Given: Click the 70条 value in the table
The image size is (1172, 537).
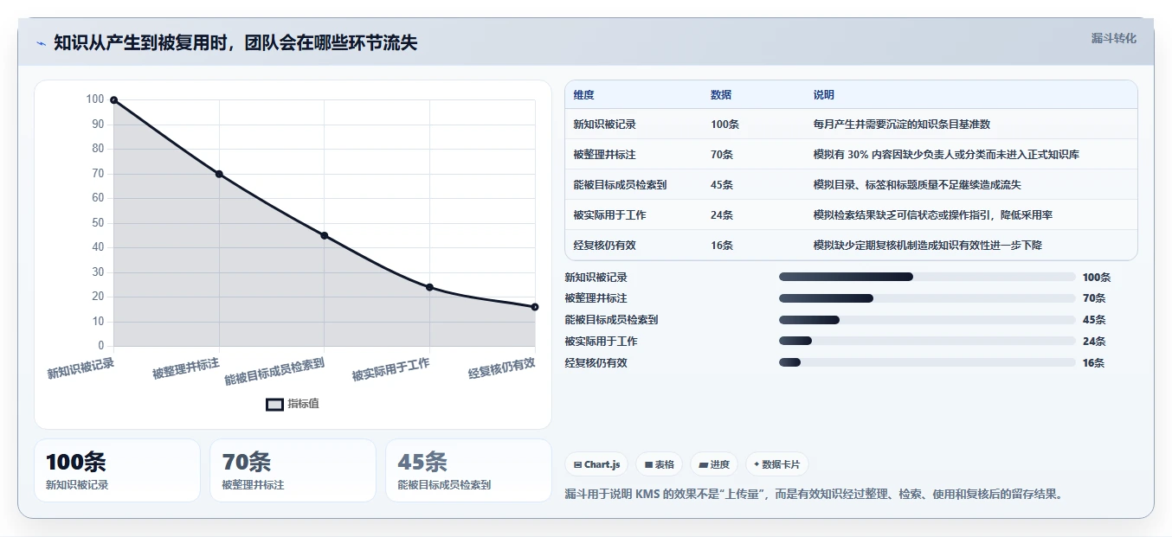Looking at the screenshot, I should point(722,155).
